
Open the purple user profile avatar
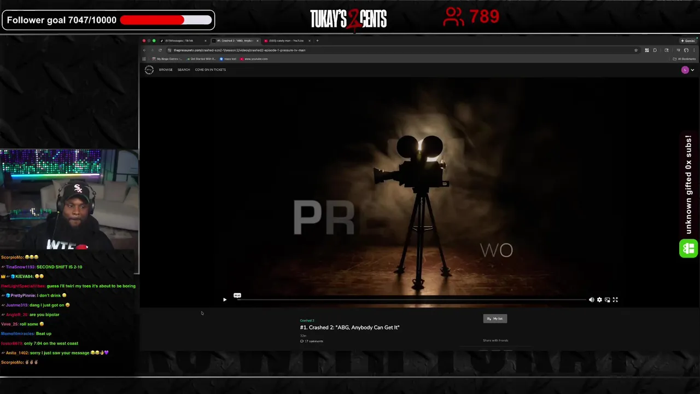(x=685, y=69)
